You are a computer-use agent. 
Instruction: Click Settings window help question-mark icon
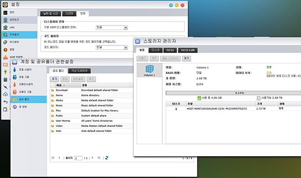(171, 5)
